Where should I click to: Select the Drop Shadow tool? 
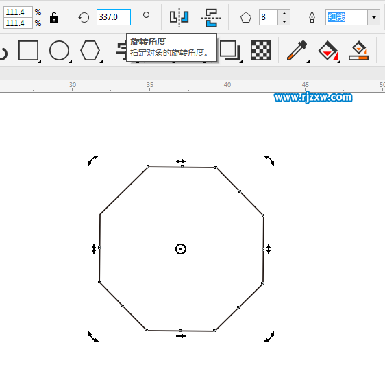(x=229, y=51)
